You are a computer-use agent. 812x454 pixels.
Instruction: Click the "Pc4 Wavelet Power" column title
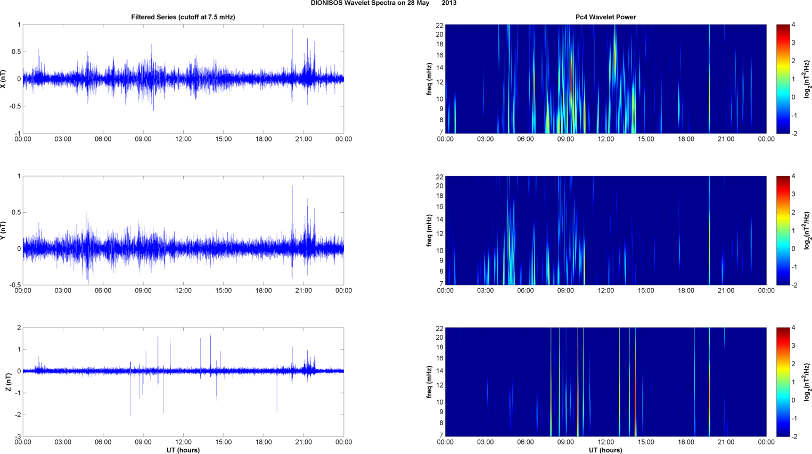(605, 17)
